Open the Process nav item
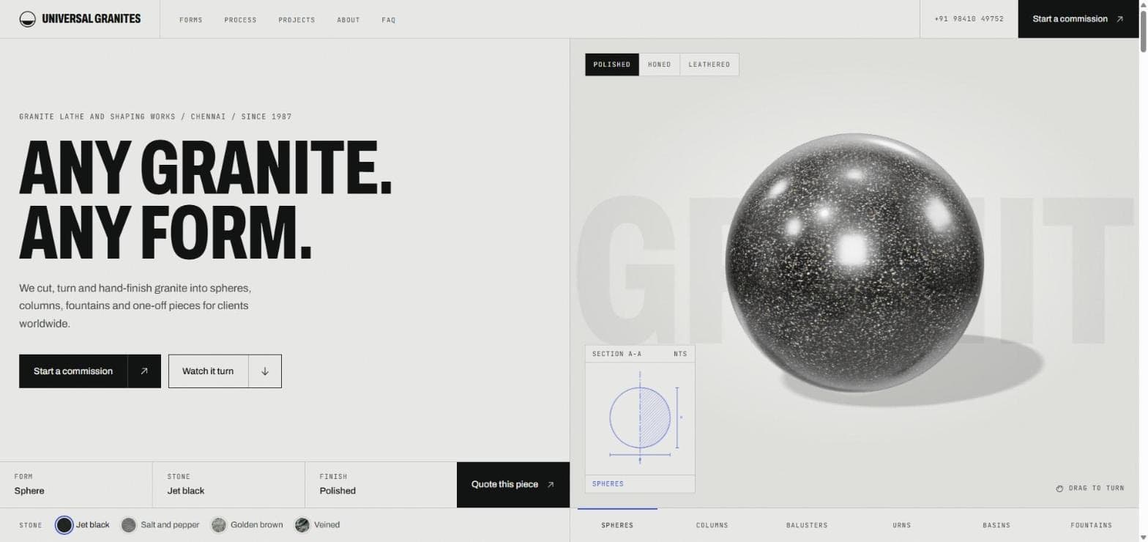 tap(241, 20)
